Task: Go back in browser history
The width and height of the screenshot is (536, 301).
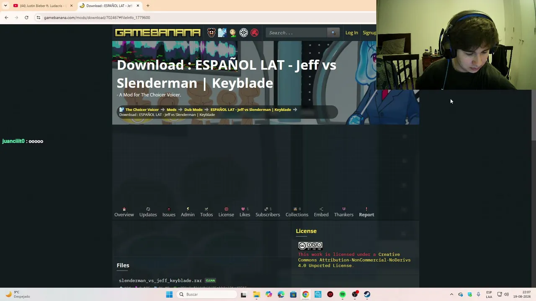Action: (x=6, y=18)
